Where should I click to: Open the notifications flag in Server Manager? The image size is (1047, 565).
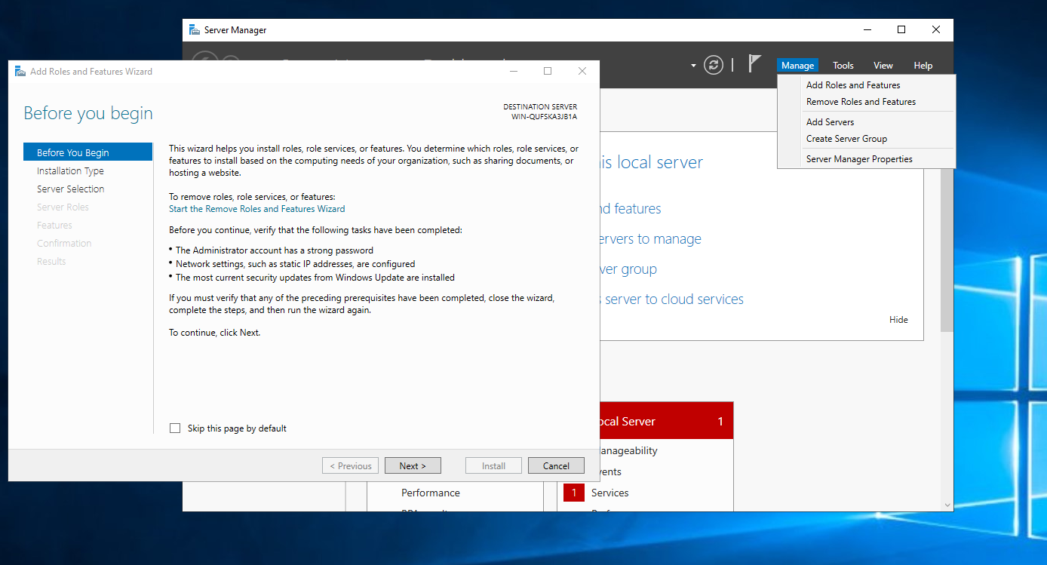(x=754, y=64)
